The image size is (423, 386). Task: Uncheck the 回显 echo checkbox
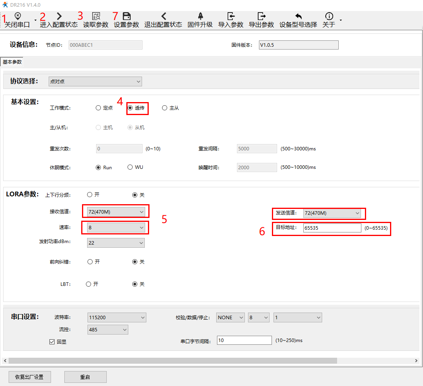52,342
